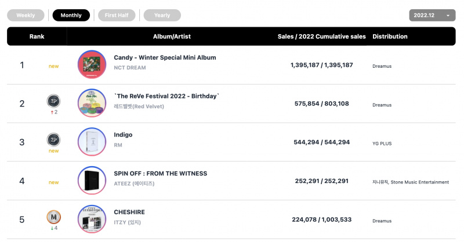The image size is (464, 242).
Task: Click the 2P certification badge next to Indigo
Action: point(53,140)
